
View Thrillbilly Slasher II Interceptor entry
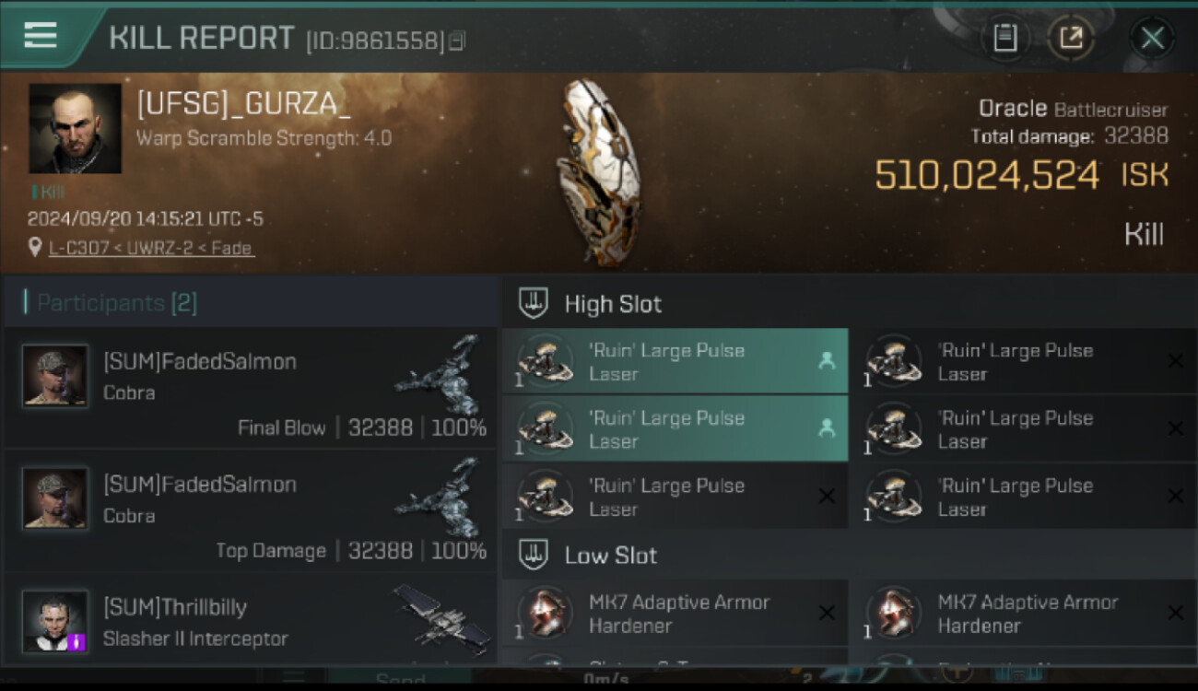(249, 622)
